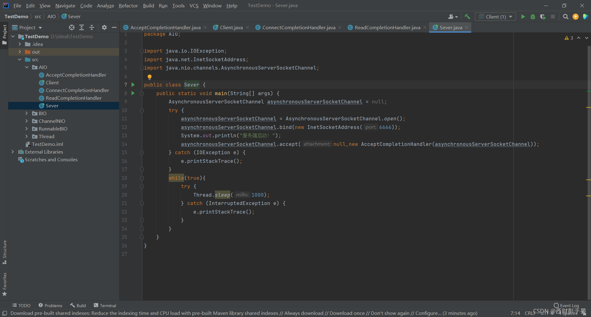This screenshot has width=591, height=317.
Task: Collapse the AIO package
Action: pyautogui.click(x=26, y=67)
